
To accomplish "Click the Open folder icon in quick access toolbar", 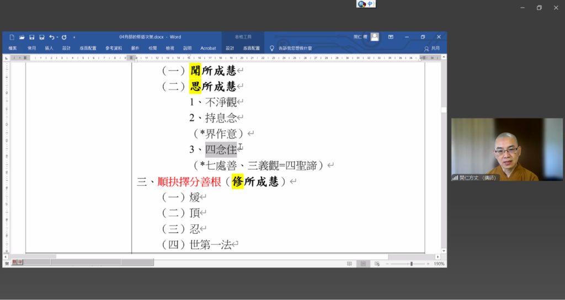I will click(22, 37).
